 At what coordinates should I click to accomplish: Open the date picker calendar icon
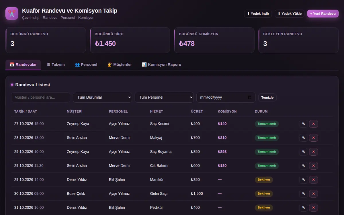pos(250,97)
